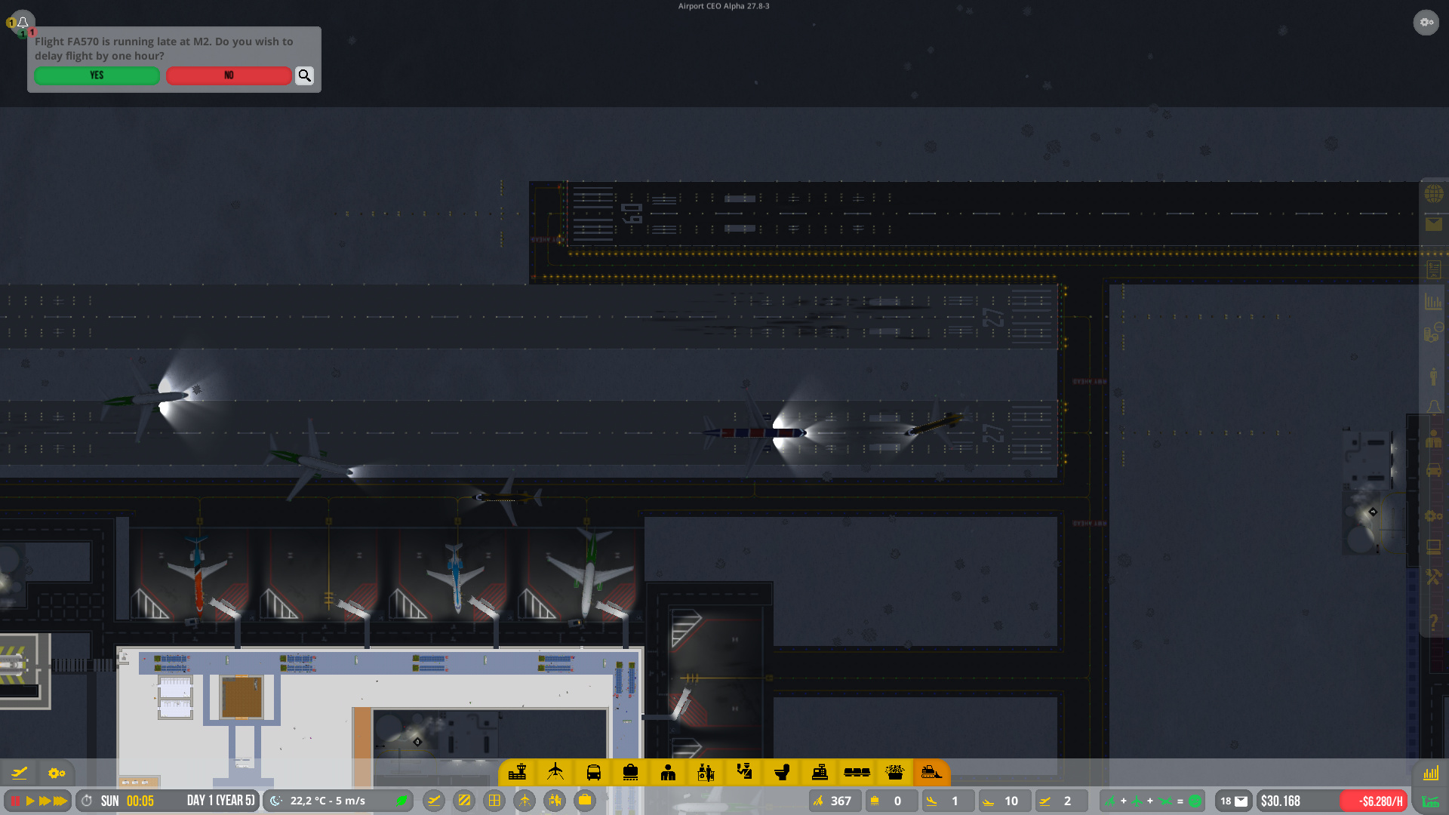Open control tower build menu
The height and width of the screenshot is (815, 1449).
518,772
